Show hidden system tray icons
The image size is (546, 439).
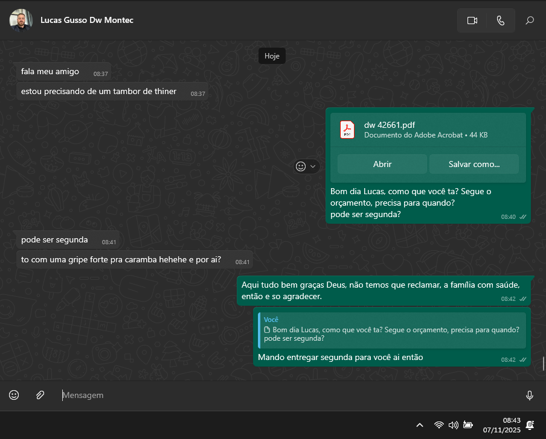pos(420,425)
